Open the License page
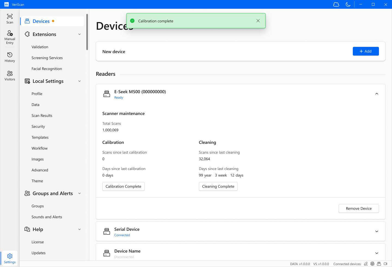The height and width of the screenshot is (267, 392). coord(38,242)
